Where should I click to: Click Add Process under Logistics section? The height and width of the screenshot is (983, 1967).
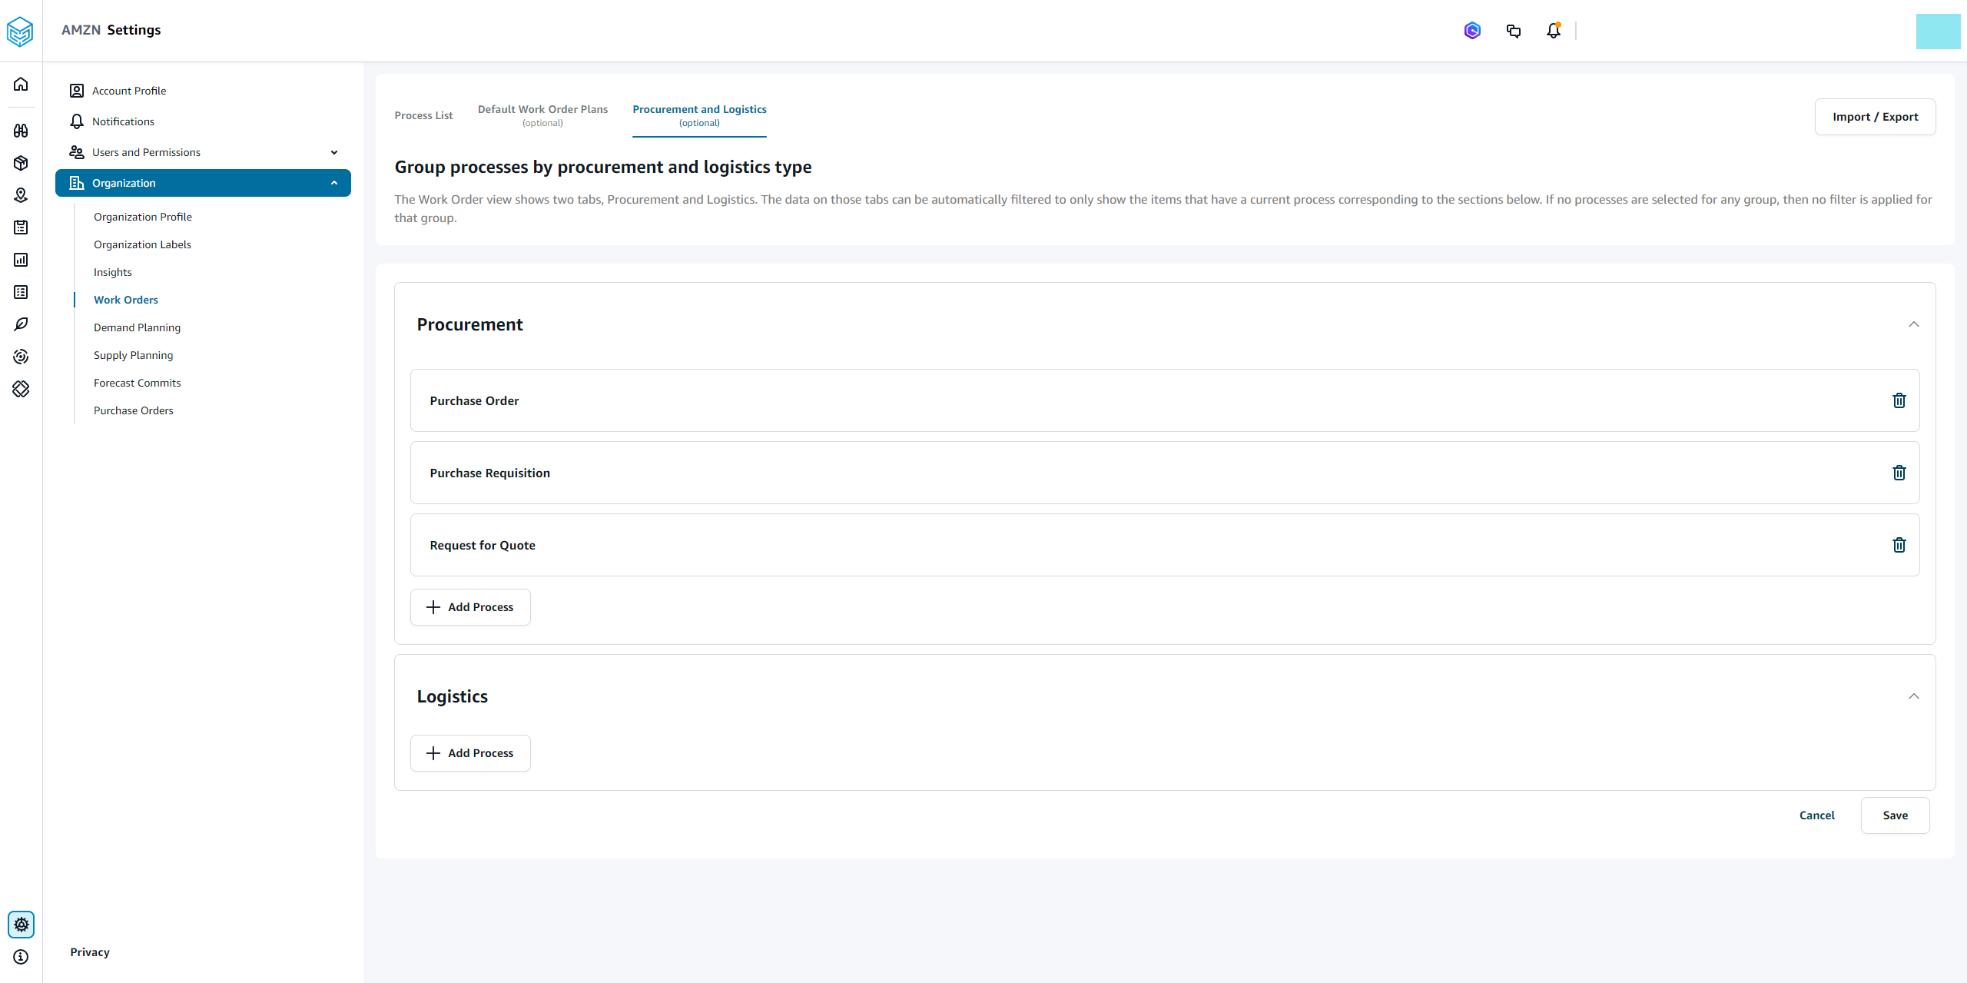click(x=470, y=752)
